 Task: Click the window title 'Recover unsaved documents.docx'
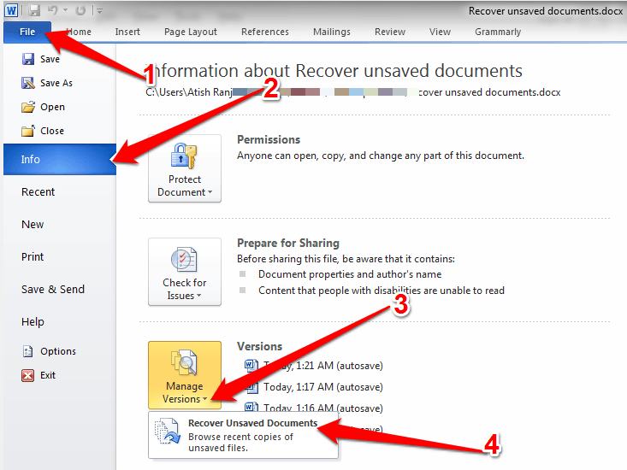tap(546, 11)
